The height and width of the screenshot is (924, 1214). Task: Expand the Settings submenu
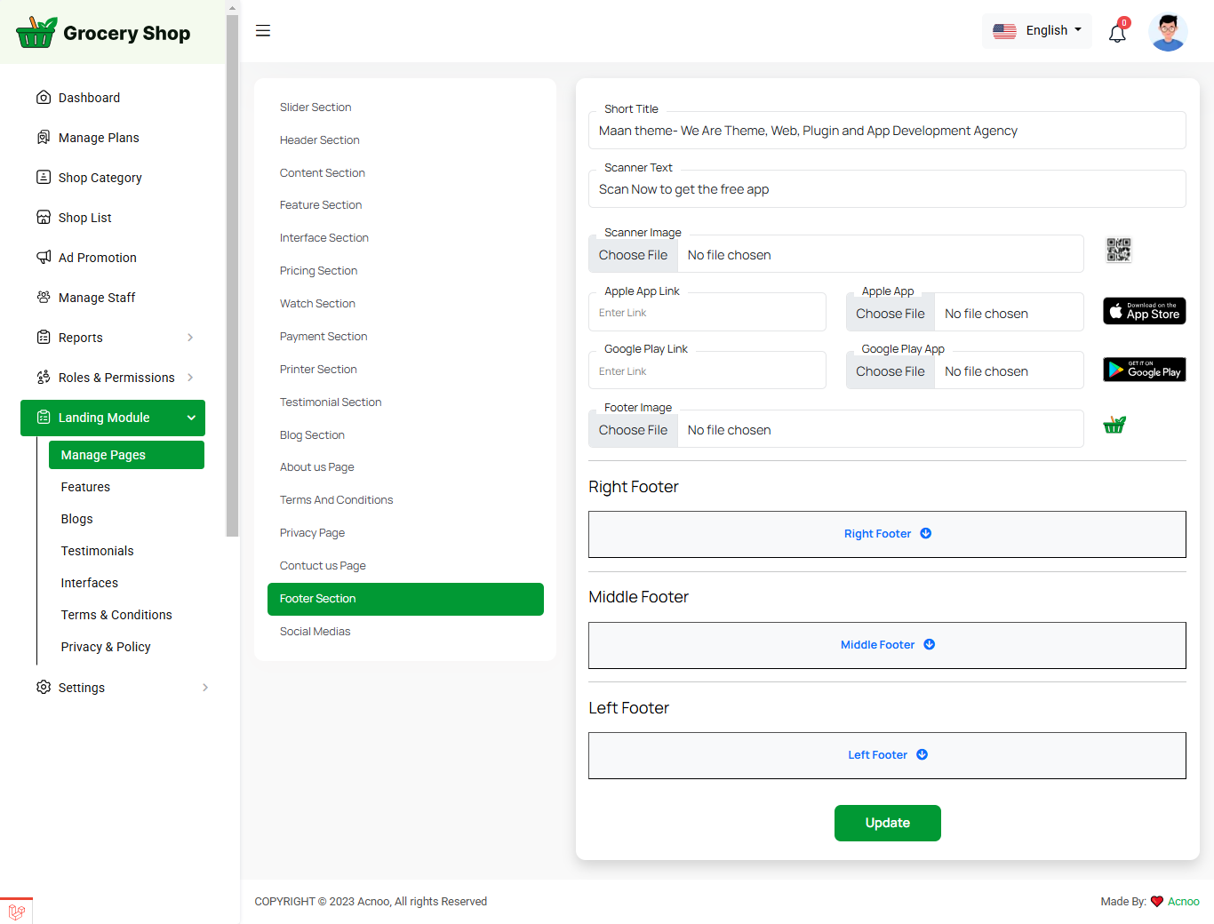[205, 688]
